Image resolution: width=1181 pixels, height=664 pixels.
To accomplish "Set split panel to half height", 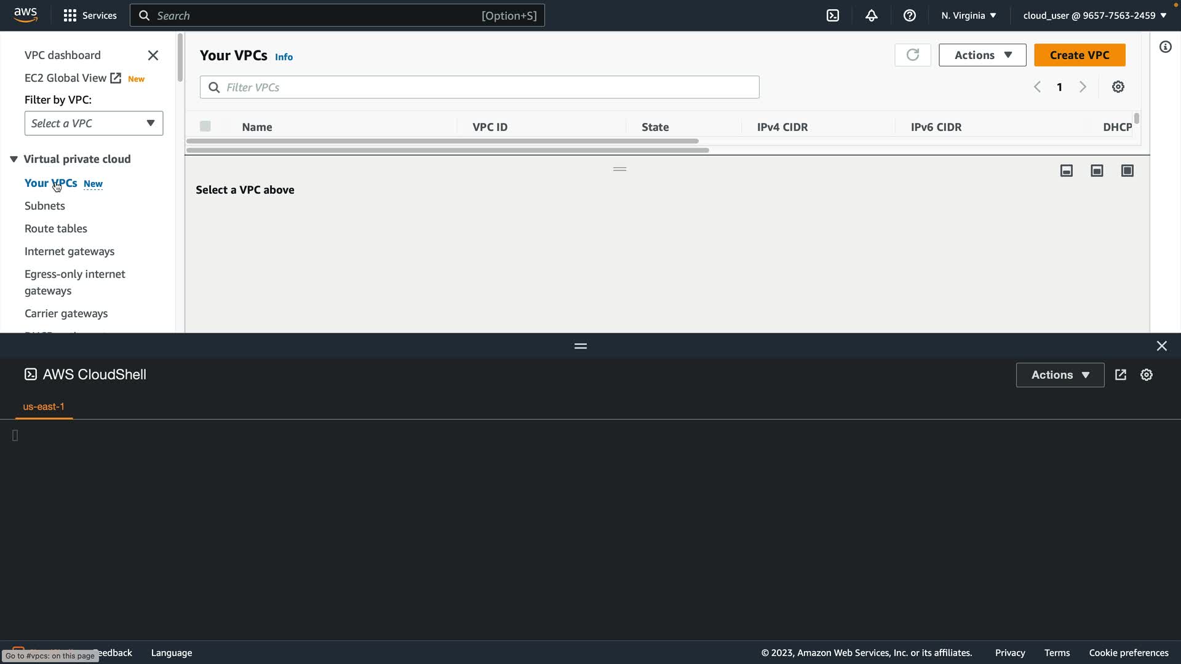I will [x=1096, y=170].
